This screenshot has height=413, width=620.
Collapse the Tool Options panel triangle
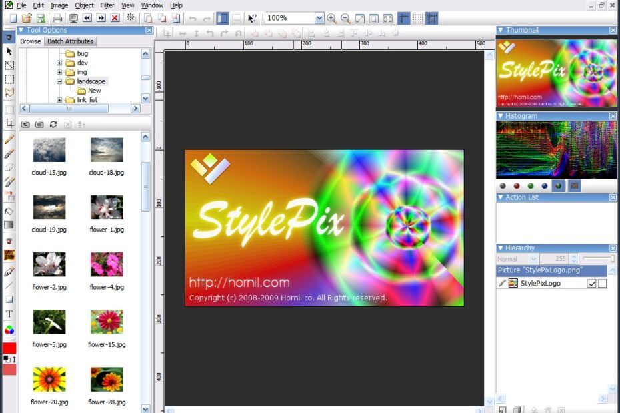coord(21,30)
